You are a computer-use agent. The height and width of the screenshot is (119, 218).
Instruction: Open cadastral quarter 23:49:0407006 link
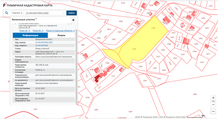point(41,45)
